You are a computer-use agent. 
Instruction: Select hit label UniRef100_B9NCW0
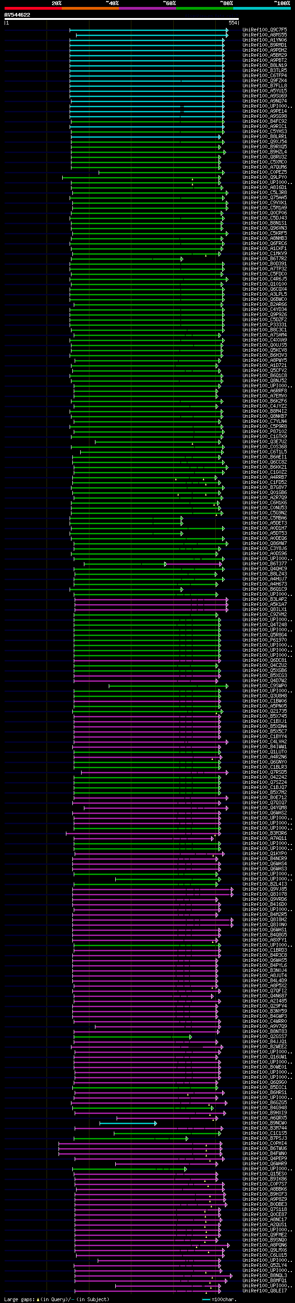tap(265, 1124)
